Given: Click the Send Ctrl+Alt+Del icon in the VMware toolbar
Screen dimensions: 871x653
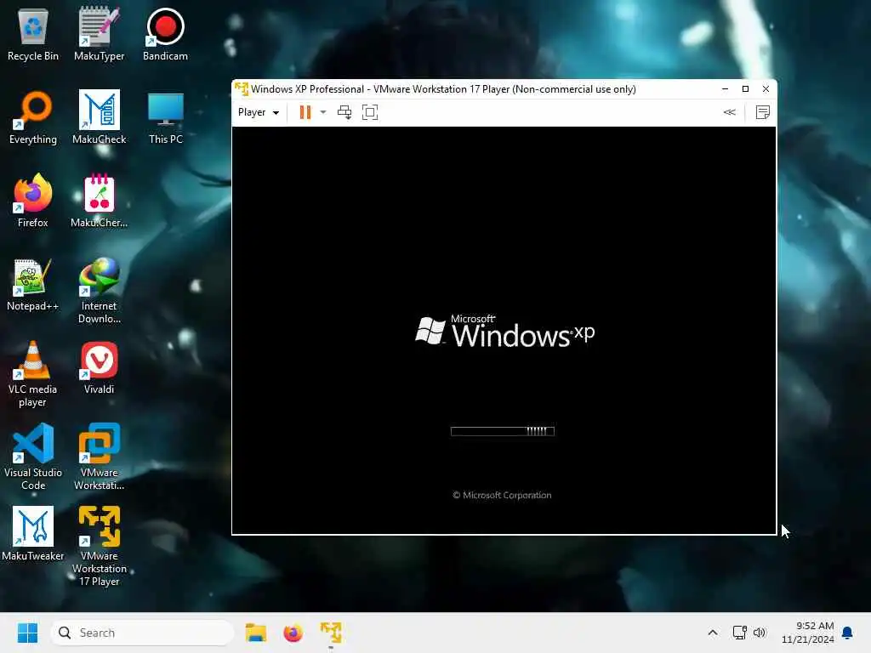Looking at the screenshot, I should [x=344, y=112].
